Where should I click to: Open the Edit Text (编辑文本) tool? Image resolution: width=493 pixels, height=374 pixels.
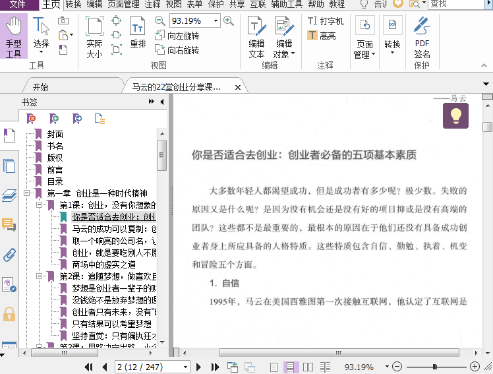click(x=257, y=37)
